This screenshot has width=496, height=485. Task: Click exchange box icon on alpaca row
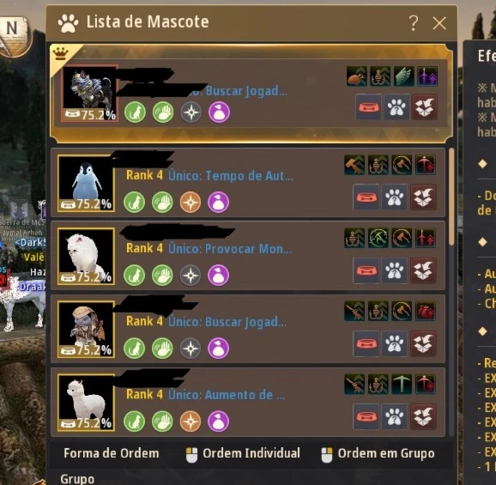pos(423,416)
